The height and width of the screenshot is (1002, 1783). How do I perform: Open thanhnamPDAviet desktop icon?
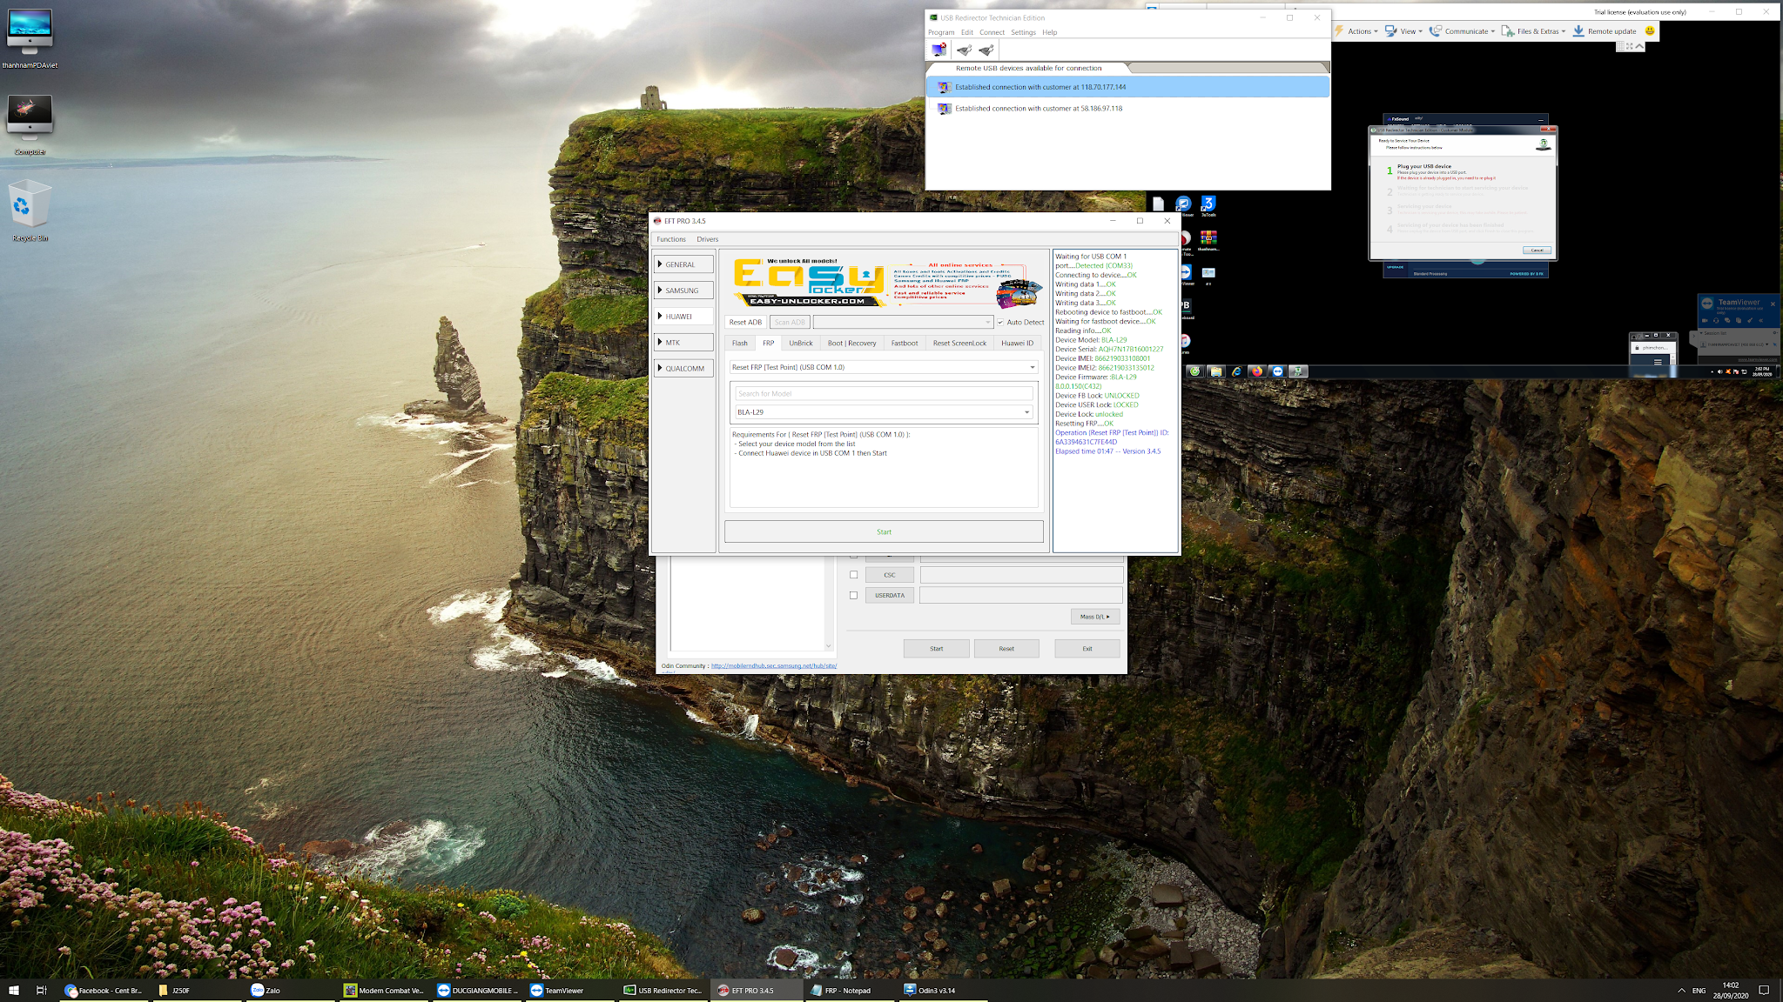(x=30, y=38)
